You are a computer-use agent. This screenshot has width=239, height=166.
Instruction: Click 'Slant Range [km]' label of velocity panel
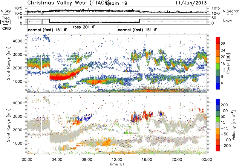[8, 125]
